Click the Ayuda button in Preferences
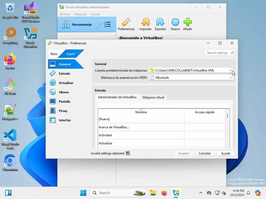The width and height of the screenshot is (266, 199). (x=226, y=153)
